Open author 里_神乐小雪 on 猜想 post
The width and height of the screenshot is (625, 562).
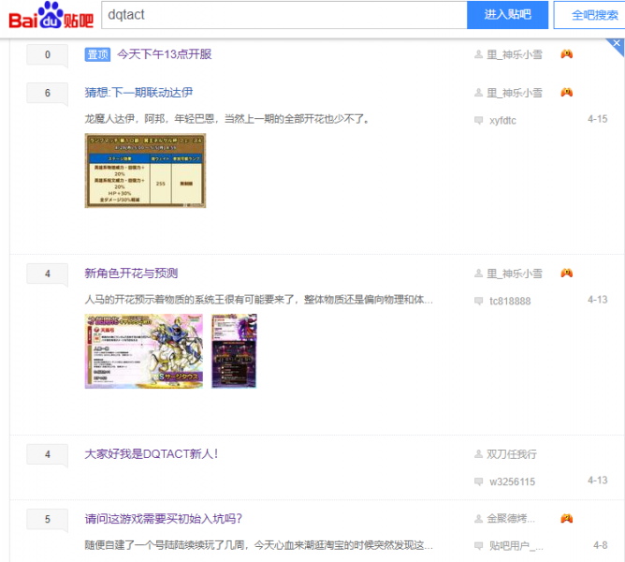[x=515, y=93]
